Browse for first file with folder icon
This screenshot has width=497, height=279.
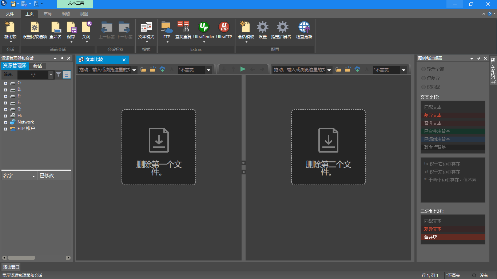tap(143, 69)
